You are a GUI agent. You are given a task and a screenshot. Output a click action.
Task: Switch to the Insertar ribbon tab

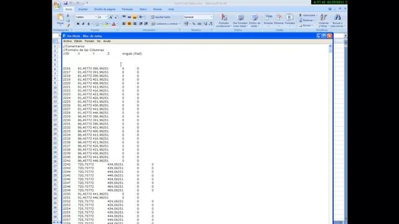83,9
